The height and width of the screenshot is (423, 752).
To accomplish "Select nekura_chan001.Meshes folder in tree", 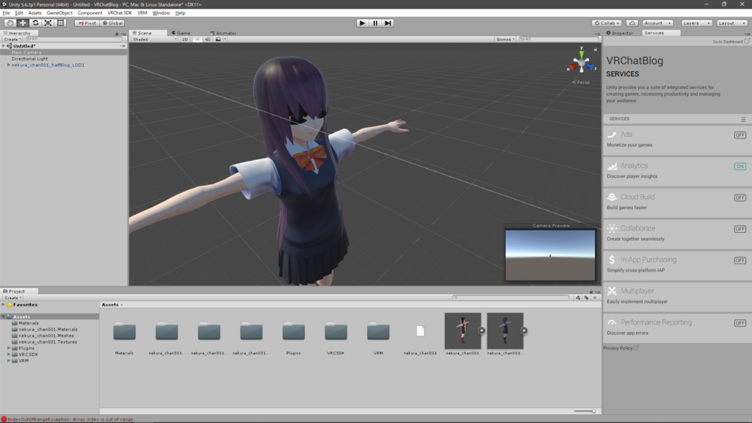I will (46, 336).
